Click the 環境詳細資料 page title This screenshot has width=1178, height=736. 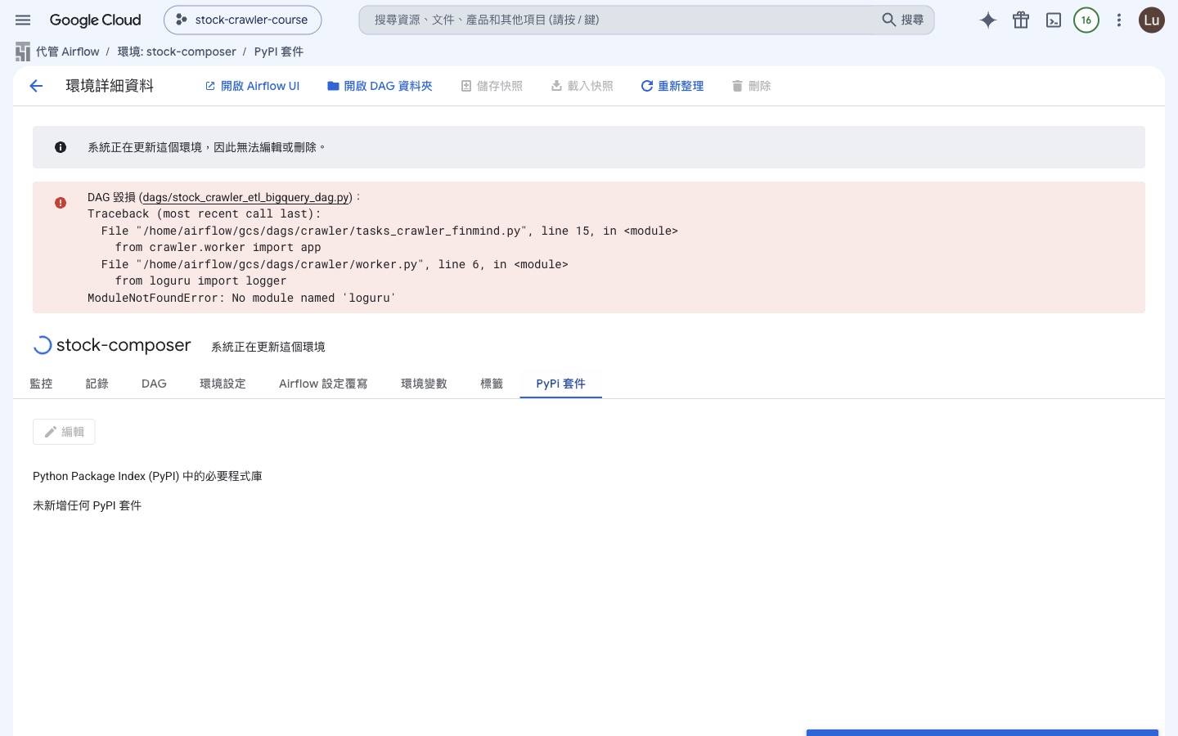tap(110, 86)
